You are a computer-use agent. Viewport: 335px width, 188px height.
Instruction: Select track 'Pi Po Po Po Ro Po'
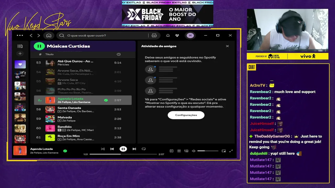tap(71, 89)
